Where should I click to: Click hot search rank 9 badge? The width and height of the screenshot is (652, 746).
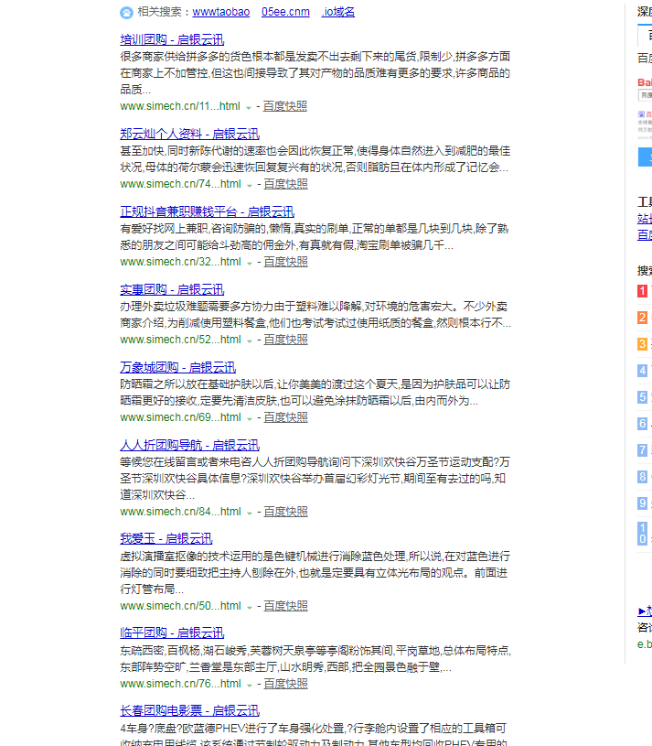(x=643, y=503)
